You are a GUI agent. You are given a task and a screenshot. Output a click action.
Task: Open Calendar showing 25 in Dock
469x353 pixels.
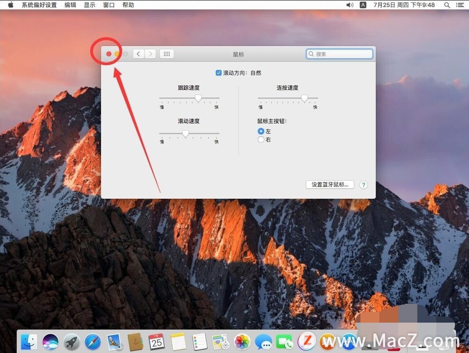coord(157,342)
